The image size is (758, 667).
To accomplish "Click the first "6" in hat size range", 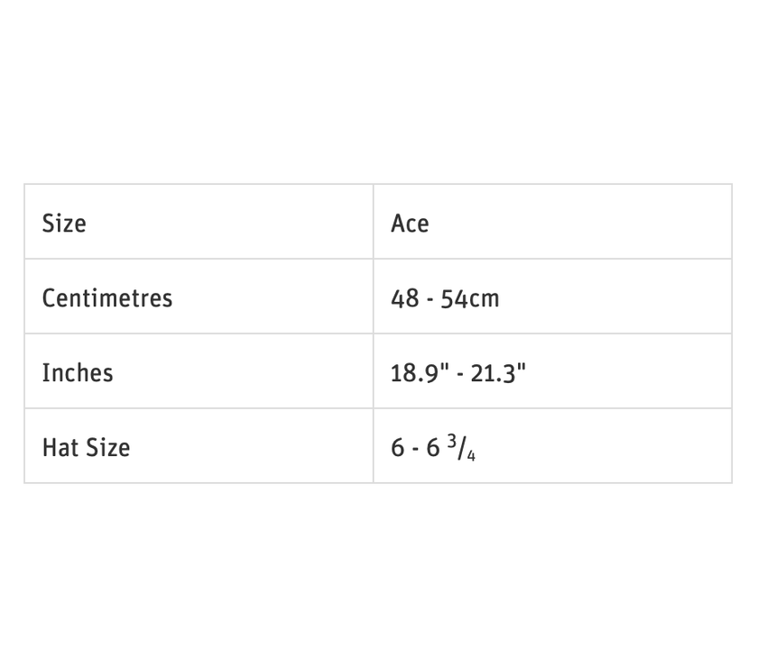I will [397, 448].
